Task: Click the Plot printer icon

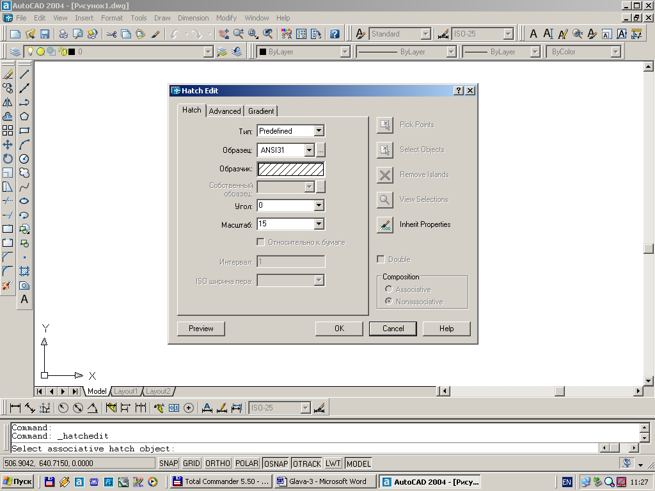Action: (63, 34)
